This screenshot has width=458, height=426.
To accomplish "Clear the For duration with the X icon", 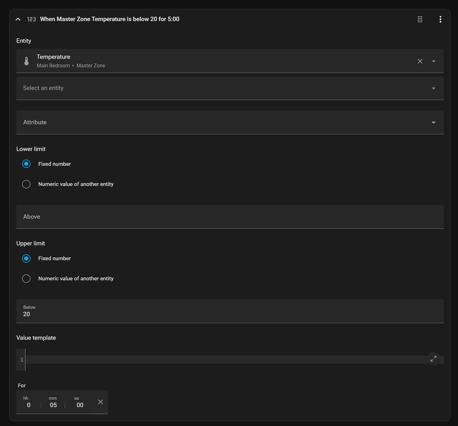I will point(100,402).
